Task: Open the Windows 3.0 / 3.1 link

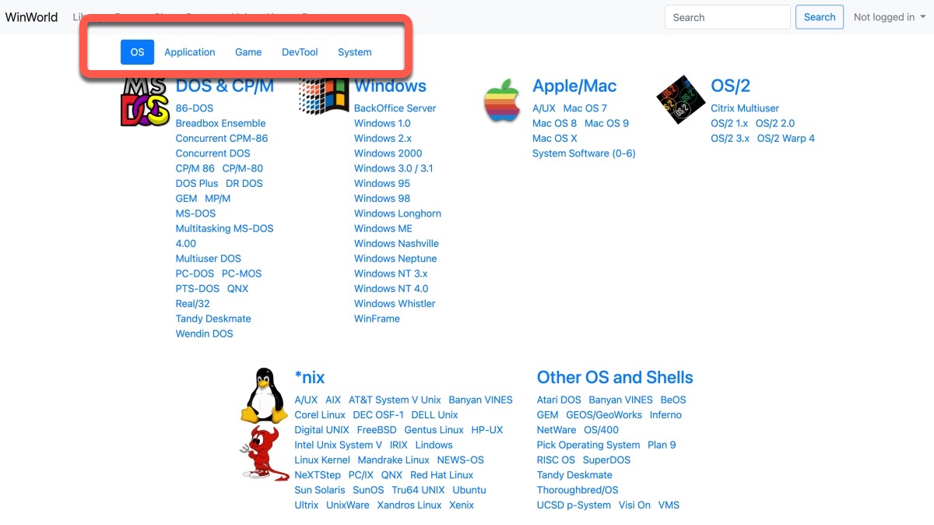Action: 394,168
